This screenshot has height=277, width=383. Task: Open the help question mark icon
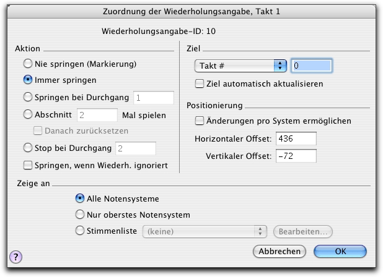pyautogui.click(x=16, y=257)
